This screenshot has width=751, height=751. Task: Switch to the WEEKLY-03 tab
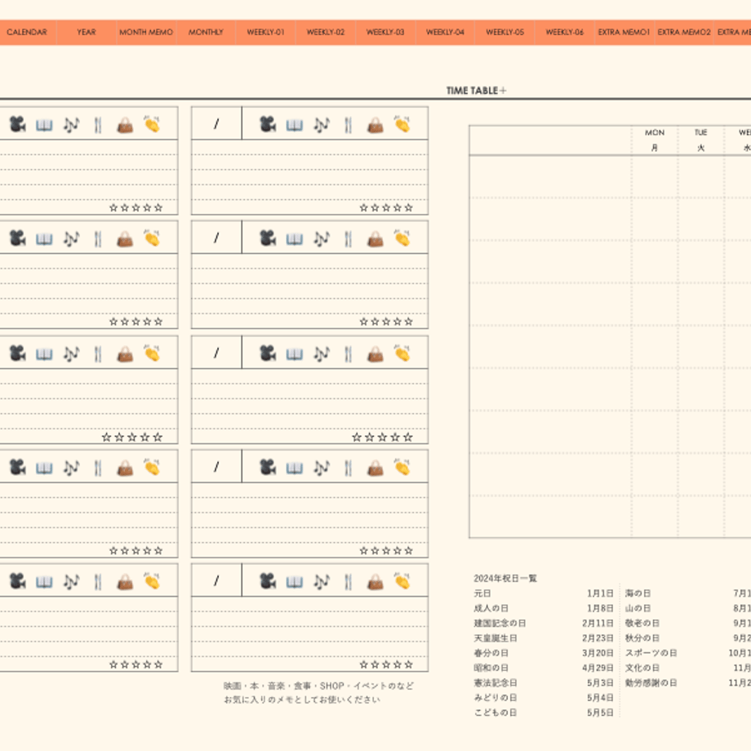pos(385,32)
